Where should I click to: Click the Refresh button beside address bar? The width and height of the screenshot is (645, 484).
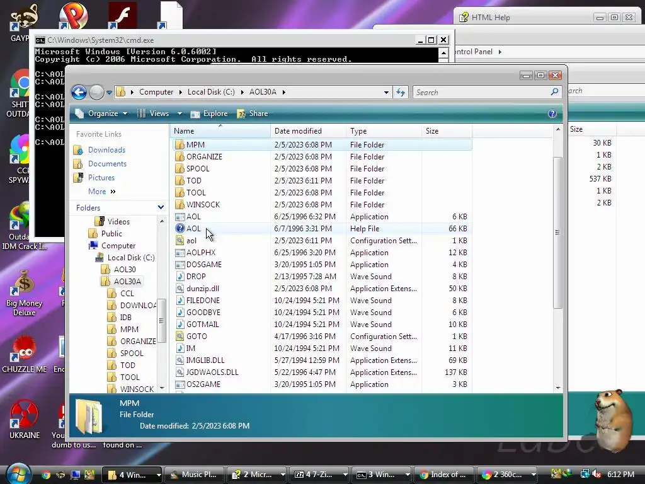[x=401, y=92]
